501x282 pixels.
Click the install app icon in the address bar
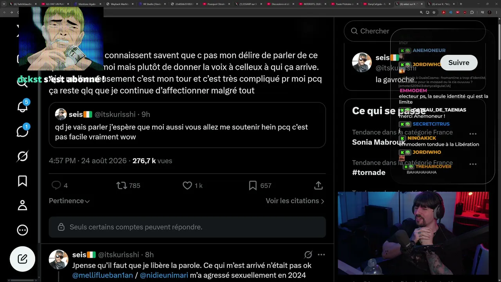427,12
